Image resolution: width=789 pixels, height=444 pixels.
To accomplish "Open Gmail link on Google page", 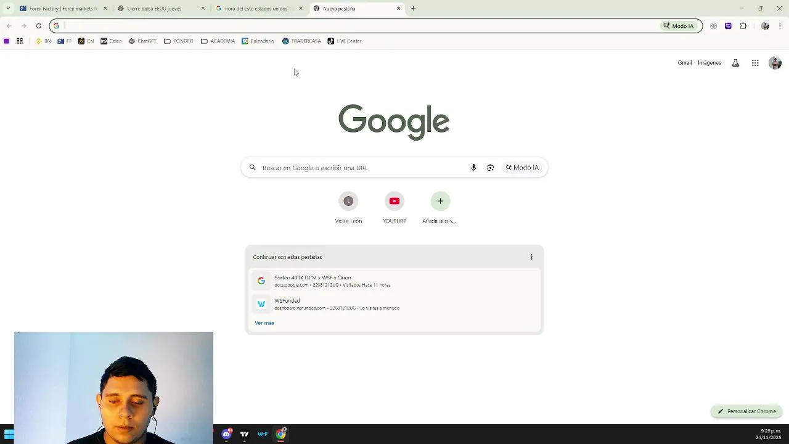I will pos(685,63).
